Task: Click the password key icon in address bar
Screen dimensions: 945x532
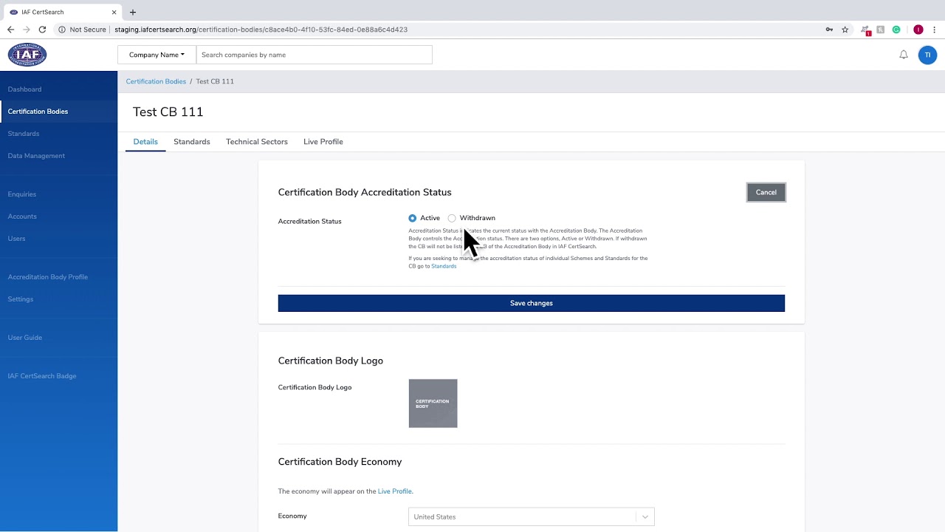Action: pos(829,30)
